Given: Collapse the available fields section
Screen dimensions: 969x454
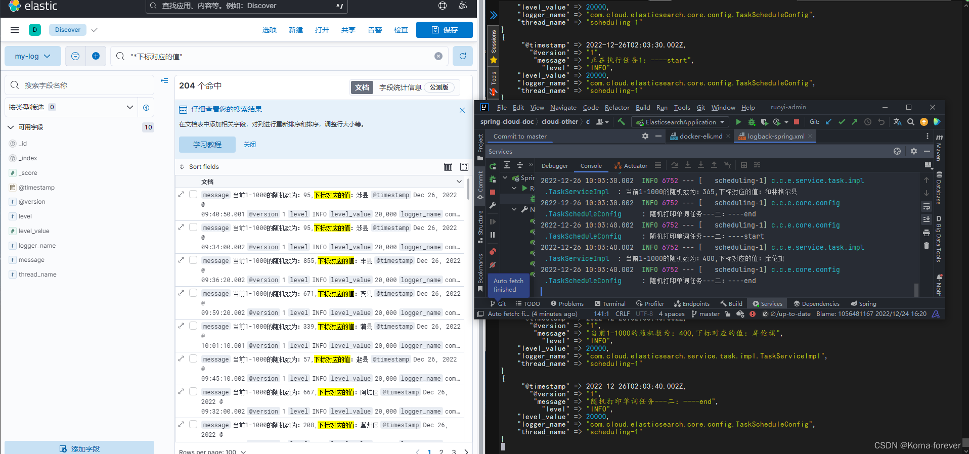Looking at the screenshot, I should pos(11,127).
